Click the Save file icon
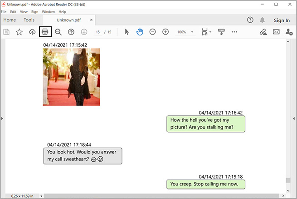The height and width of the screenshot is (199, 297). [6, 32]
